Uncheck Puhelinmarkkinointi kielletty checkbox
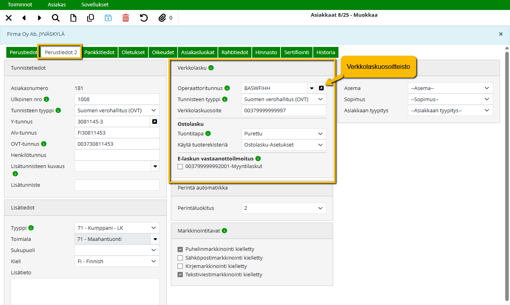The image size is (510, 305). [x=180, y=249]
